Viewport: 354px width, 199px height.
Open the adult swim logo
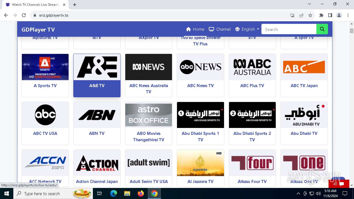tap(149, 163)
